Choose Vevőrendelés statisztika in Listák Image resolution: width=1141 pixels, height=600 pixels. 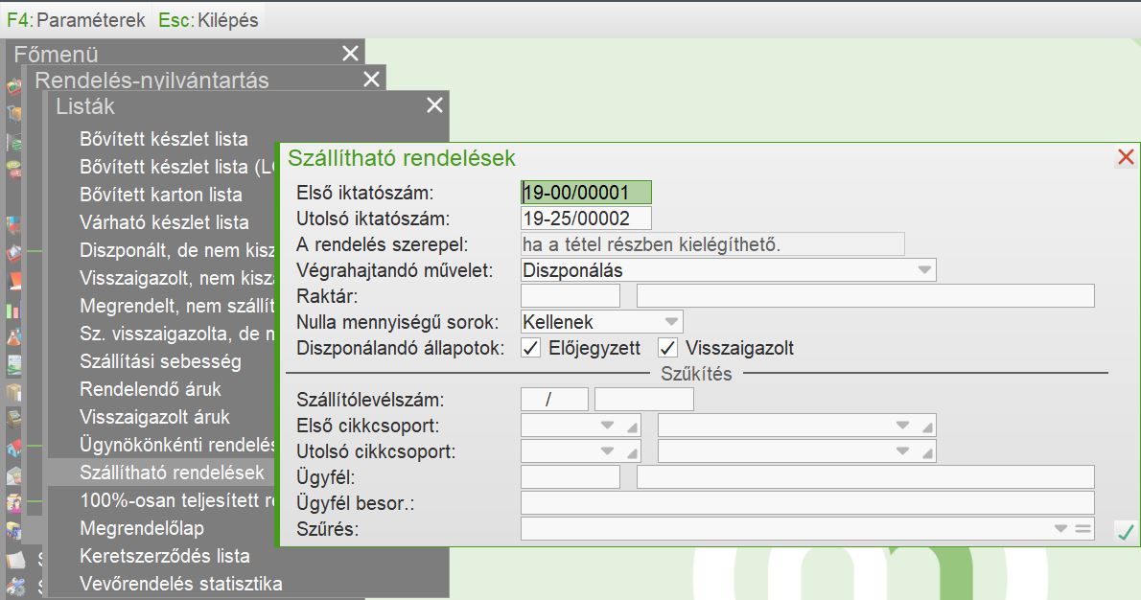click(181, 584)
